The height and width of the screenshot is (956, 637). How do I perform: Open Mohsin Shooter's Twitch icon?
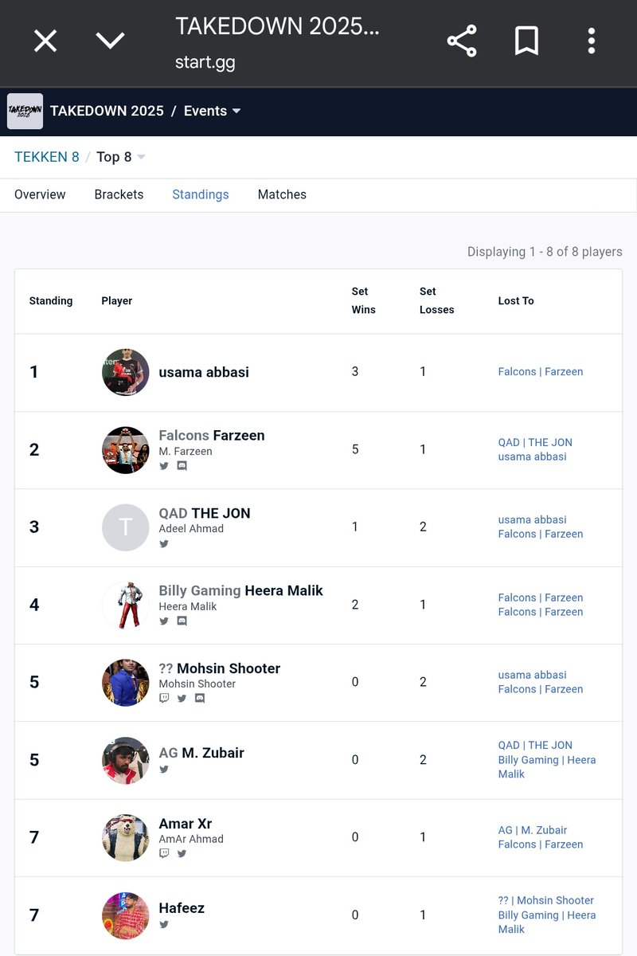click(x=164, y=698)
